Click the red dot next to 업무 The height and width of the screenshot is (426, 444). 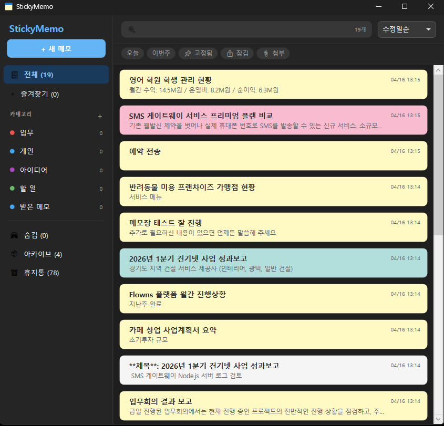click(x=12, y=133)
